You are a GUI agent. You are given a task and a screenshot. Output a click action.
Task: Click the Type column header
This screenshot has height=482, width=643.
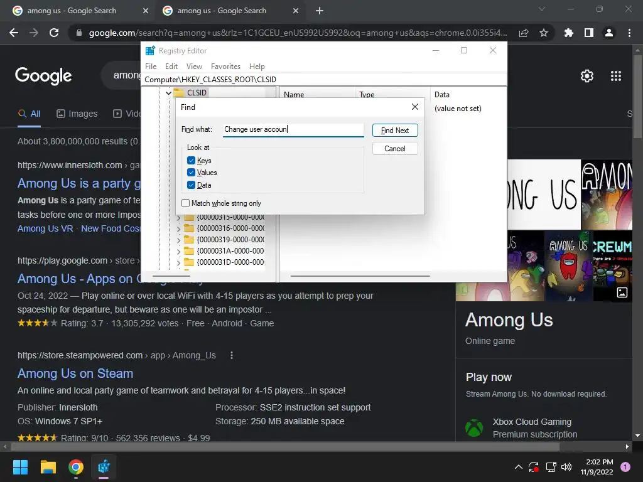pyautogui.click(x=393, y=94)
